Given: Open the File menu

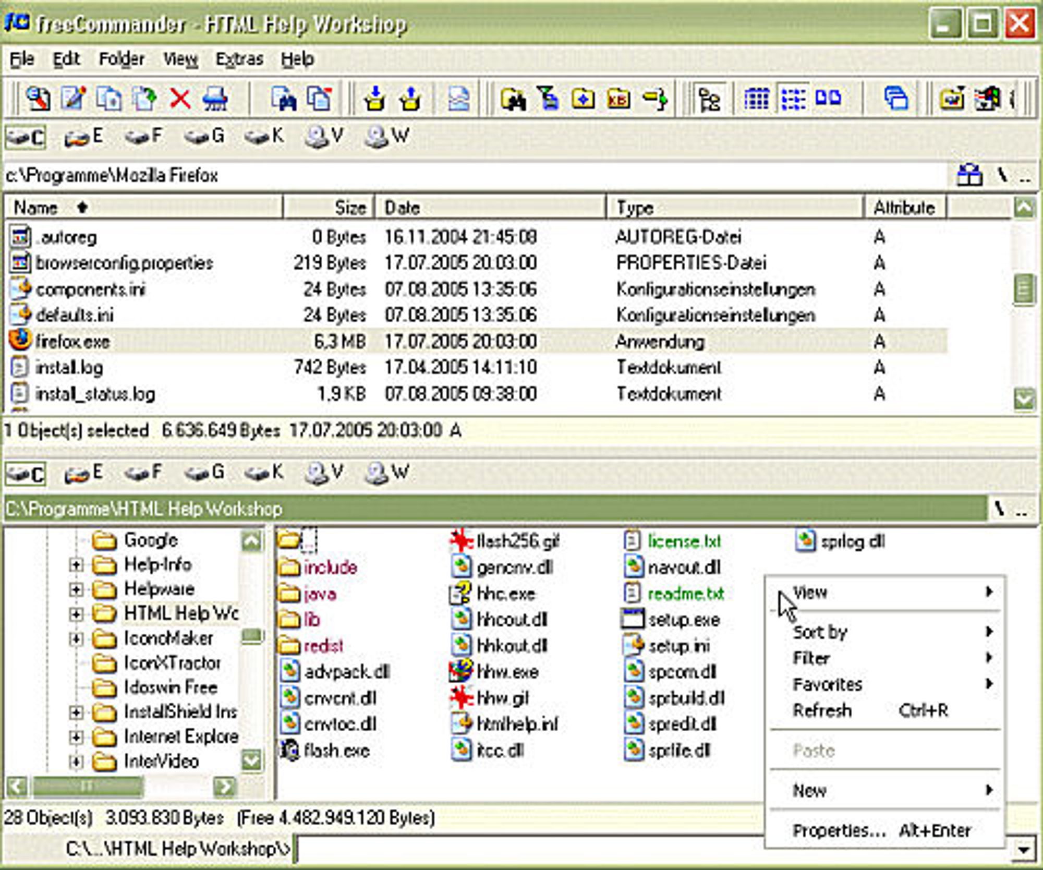Looking at the screenshot, I should click(x=22, y=59).
